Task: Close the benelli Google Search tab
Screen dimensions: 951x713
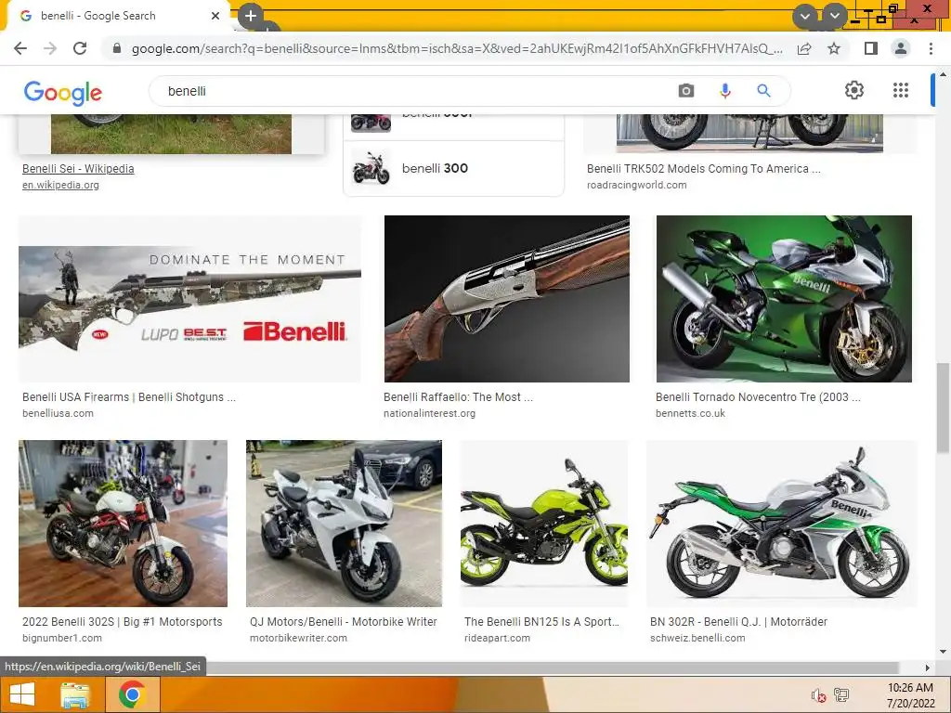Action: click(215, 16)
